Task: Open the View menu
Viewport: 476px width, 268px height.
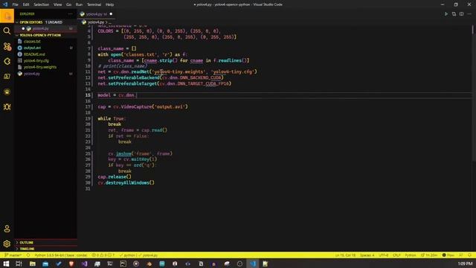Action: (x=57, y=4)
